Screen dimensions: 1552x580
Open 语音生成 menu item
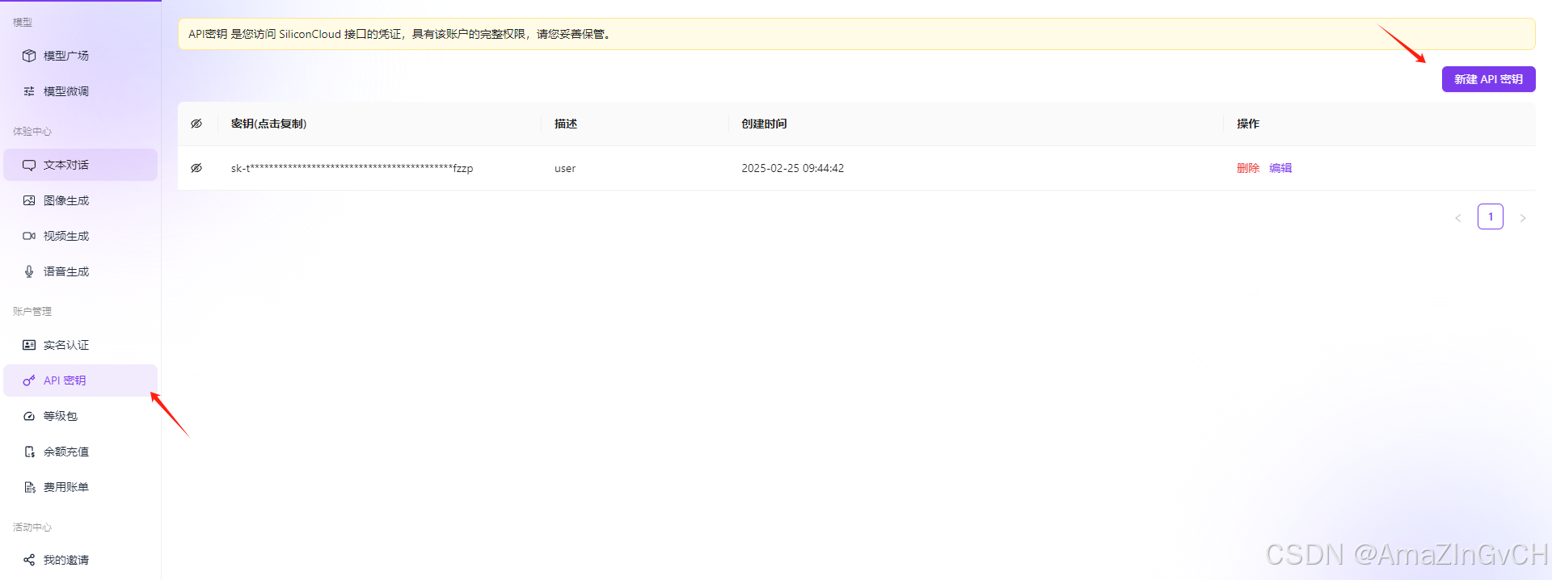pyautogui.click(x=81, y=271)
